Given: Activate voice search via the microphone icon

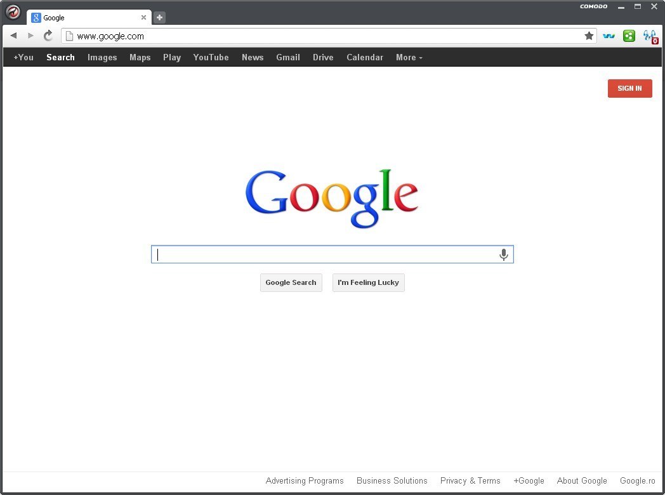Looking at the screenshot, I should pyautogui.click(x=504, y=254).
